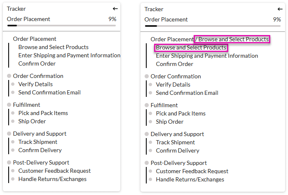Click status dot beside Fulfillment, left panel

[x=9, y=105]
